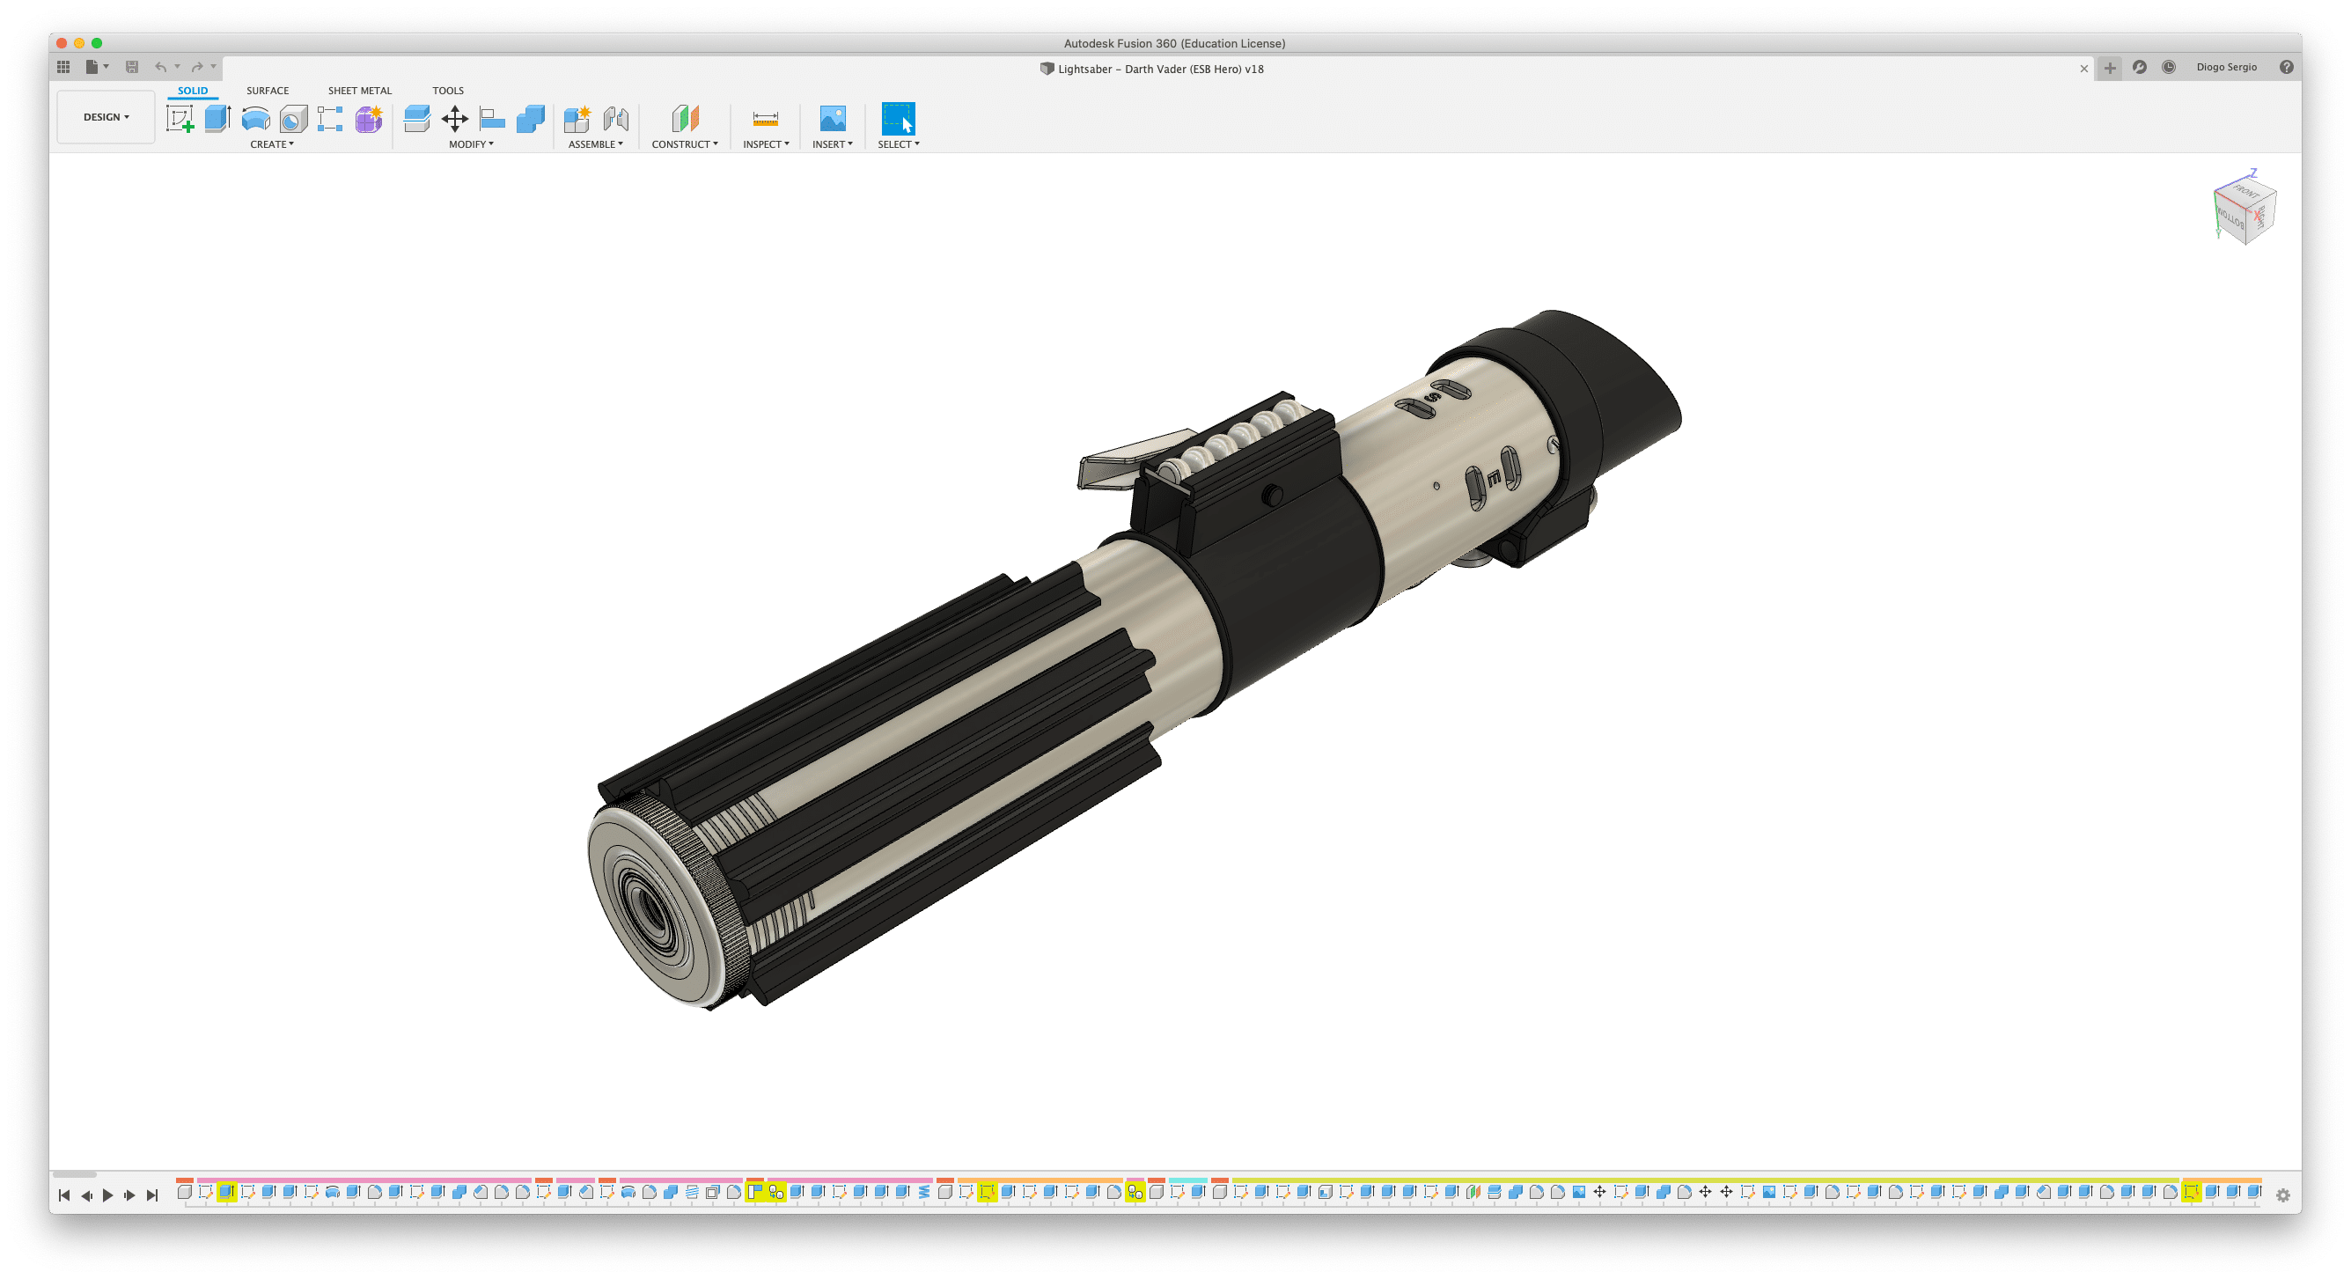Switch to the SURFACE tab
The image size is (2351, 1279).
(x=268, y=91)
